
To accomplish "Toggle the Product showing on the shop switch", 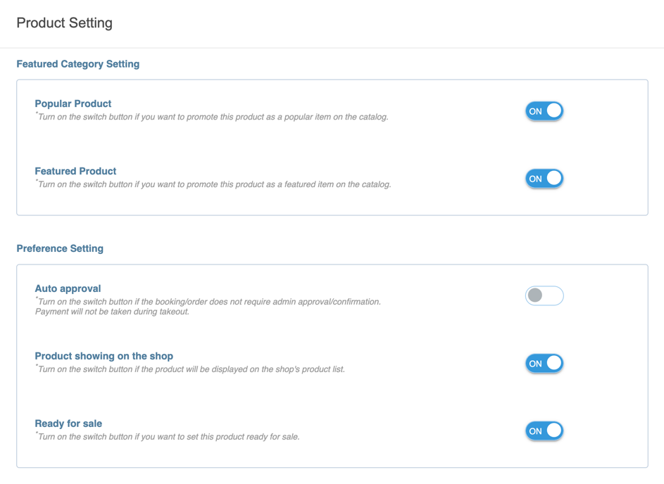I will (544, 363).
